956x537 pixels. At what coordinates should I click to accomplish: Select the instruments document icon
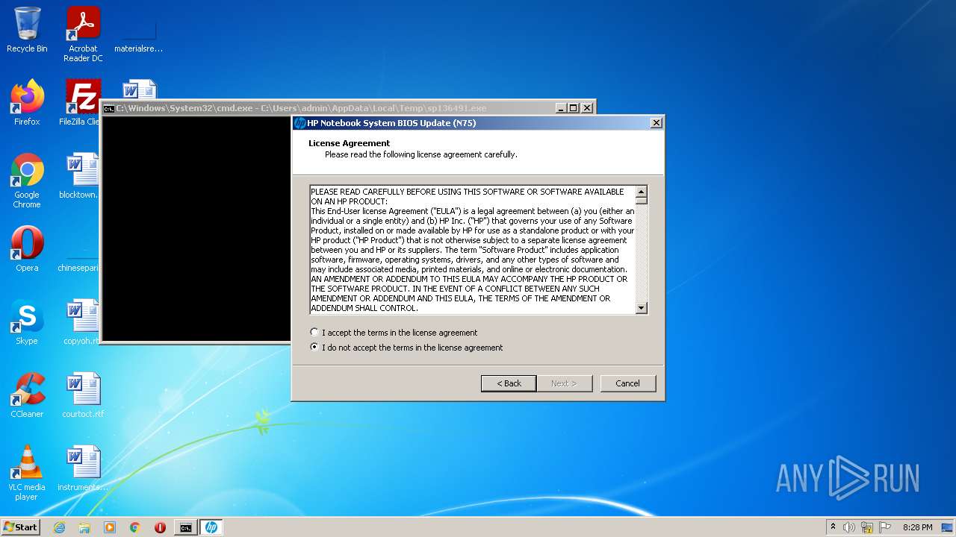click(x=83, y=468)
